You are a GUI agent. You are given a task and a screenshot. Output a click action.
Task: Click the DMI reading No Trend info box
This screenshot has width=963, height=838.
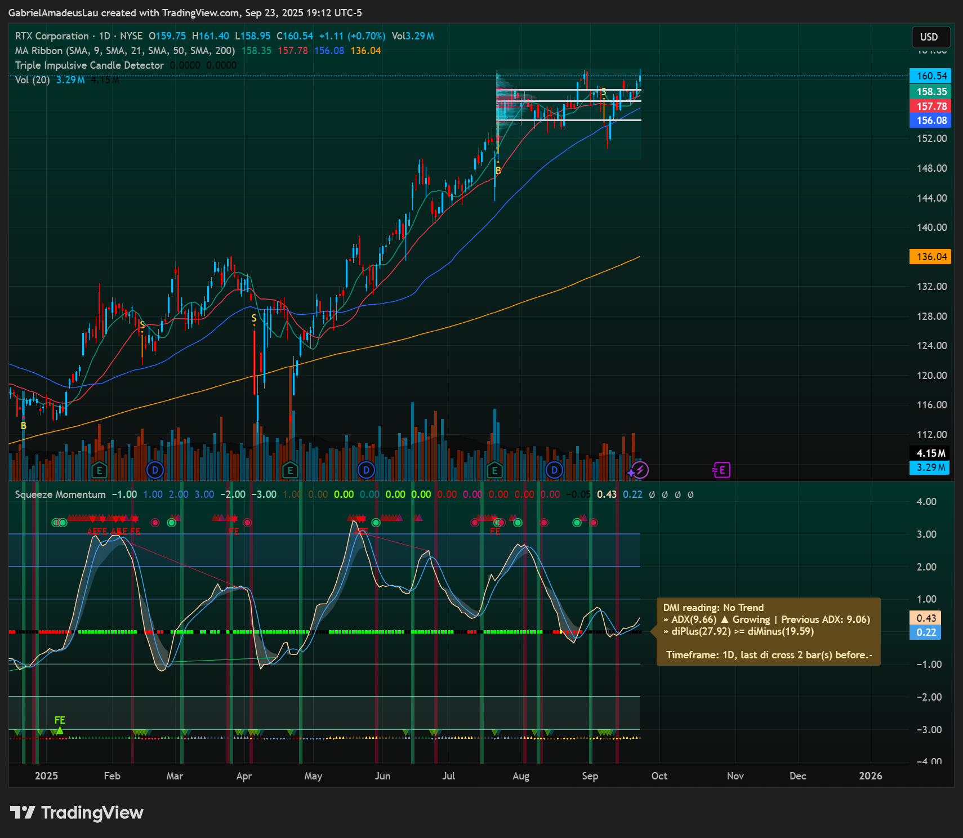click(768, 631)
